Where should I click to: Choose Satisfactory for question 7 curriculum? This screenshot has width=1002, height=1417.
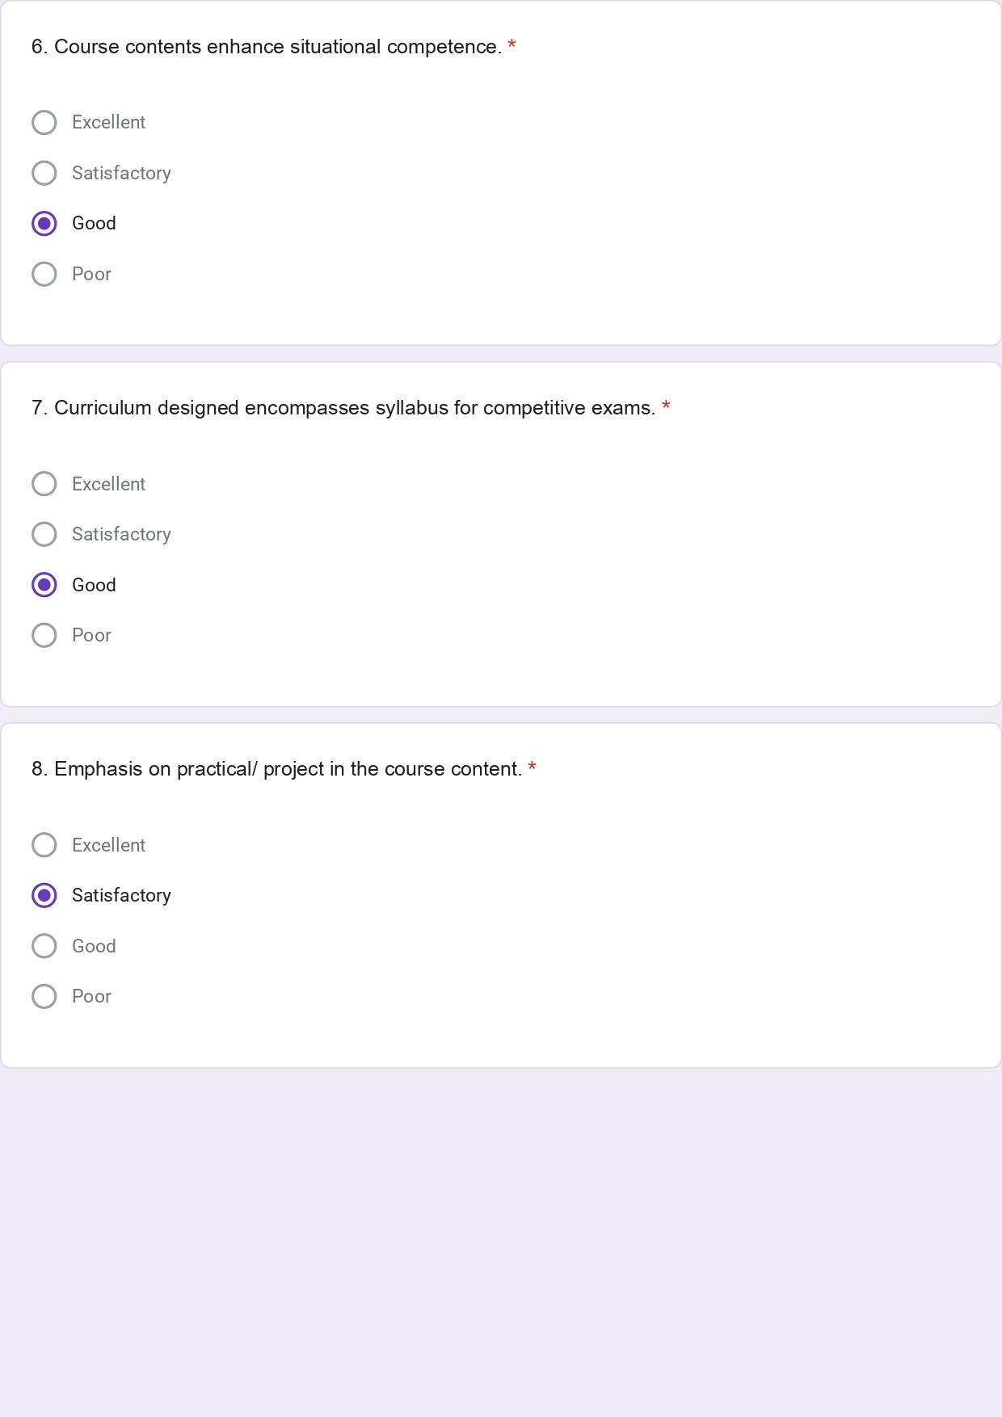click(44, 534)
